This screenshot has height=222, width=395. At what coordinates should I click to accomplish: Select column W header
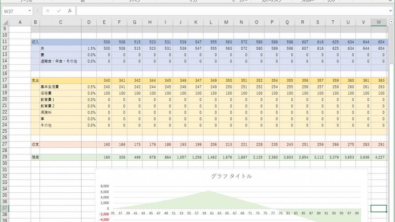pos(379,23)
